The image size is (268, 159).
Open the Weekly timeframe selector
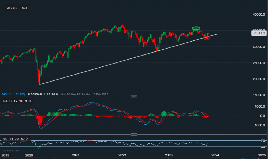point(12,8)
